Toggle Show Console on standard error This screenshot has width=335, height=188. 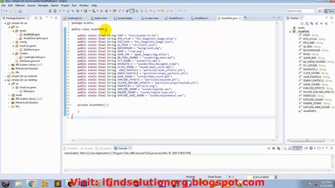300,148
